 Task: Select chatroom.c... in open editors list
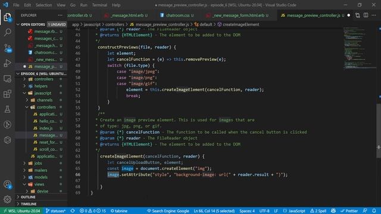point(41,52)
